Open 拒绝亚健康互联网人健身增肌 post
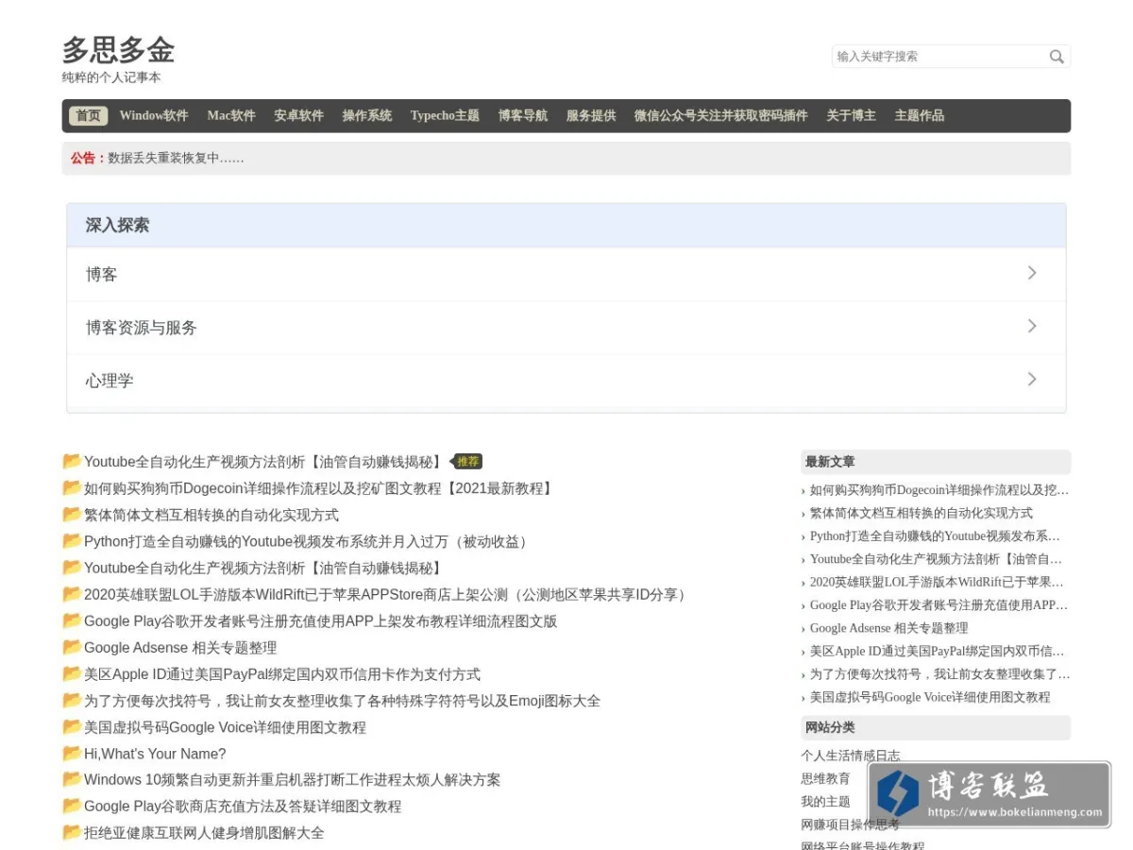1133x850 pixels. point(204,833)
